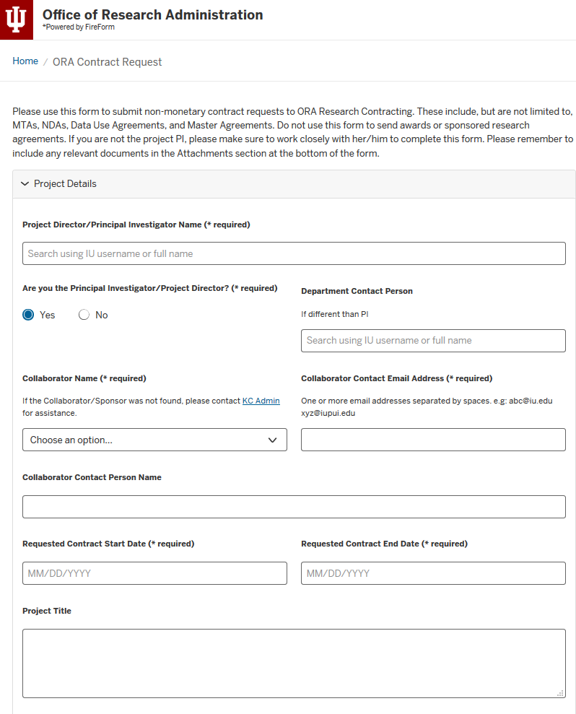Open the KC Admin link

pos(261,401)
